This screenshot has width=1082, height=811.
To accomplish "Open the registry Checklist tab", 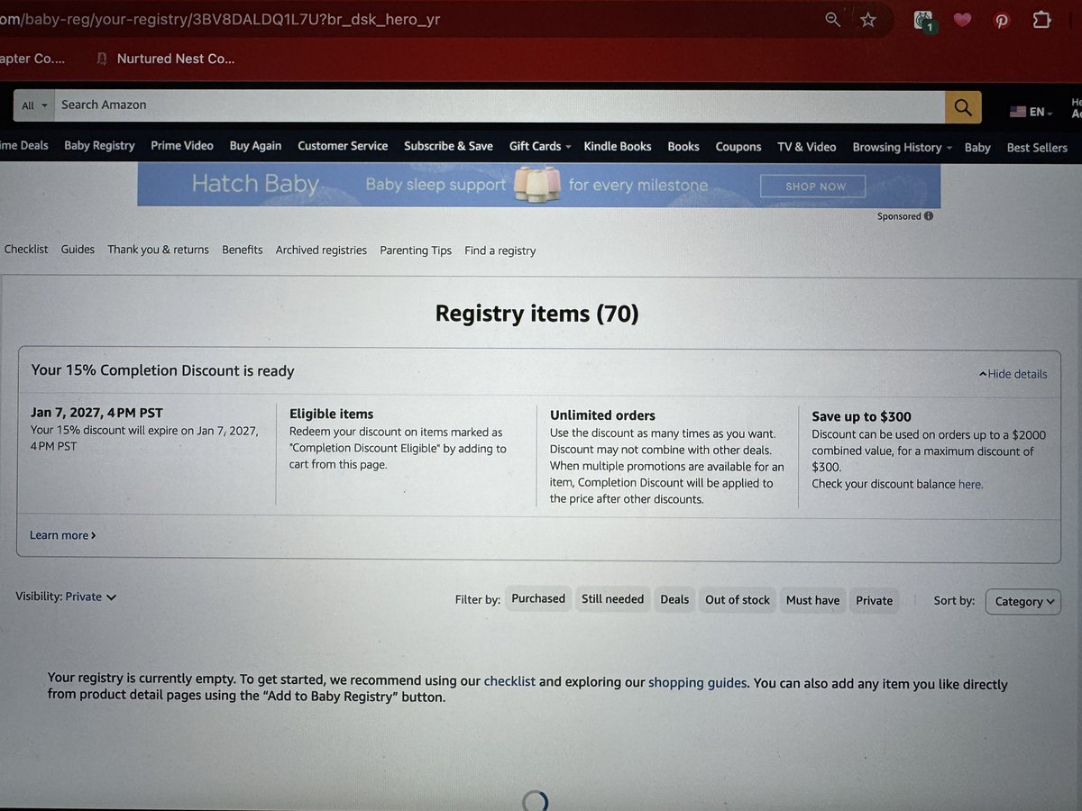I will coord(26,249).
